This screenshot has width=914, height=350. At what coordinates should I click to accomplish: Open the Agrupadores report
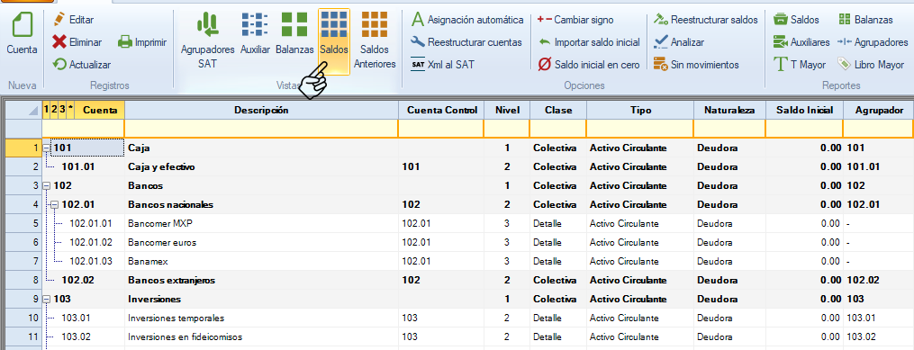click(873, 42)
